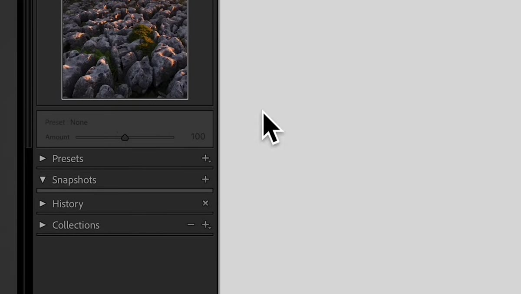The width and height of the screenshot is (521, 294).
Task: Click the preset Amount slider handle
Action: coord(125,137)
